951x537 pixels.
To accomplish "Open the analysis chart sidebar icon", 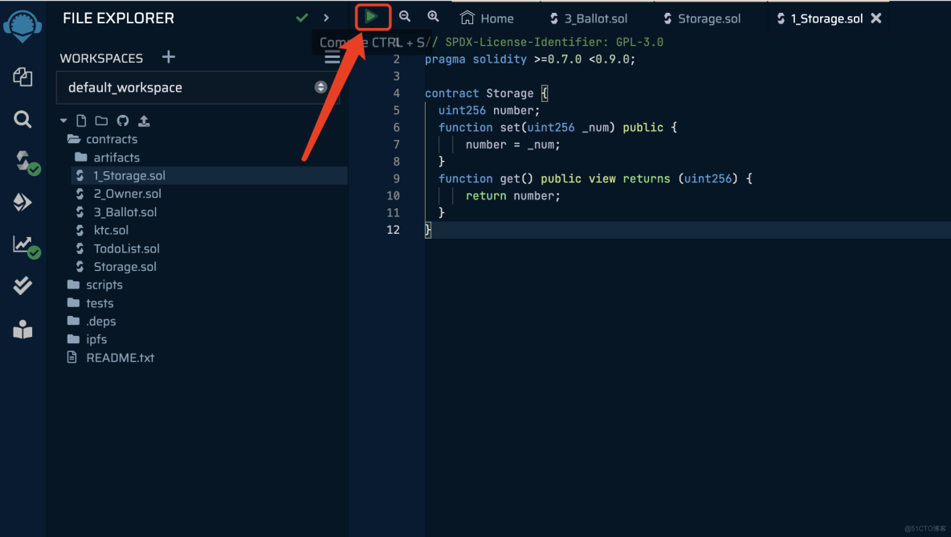I will pos(26,246).
